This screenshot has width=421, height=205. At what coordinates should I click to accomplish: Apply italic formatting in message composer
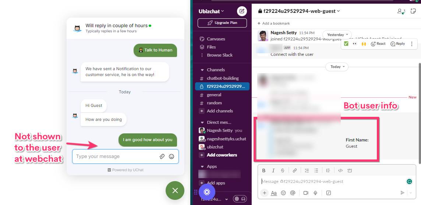273,170
